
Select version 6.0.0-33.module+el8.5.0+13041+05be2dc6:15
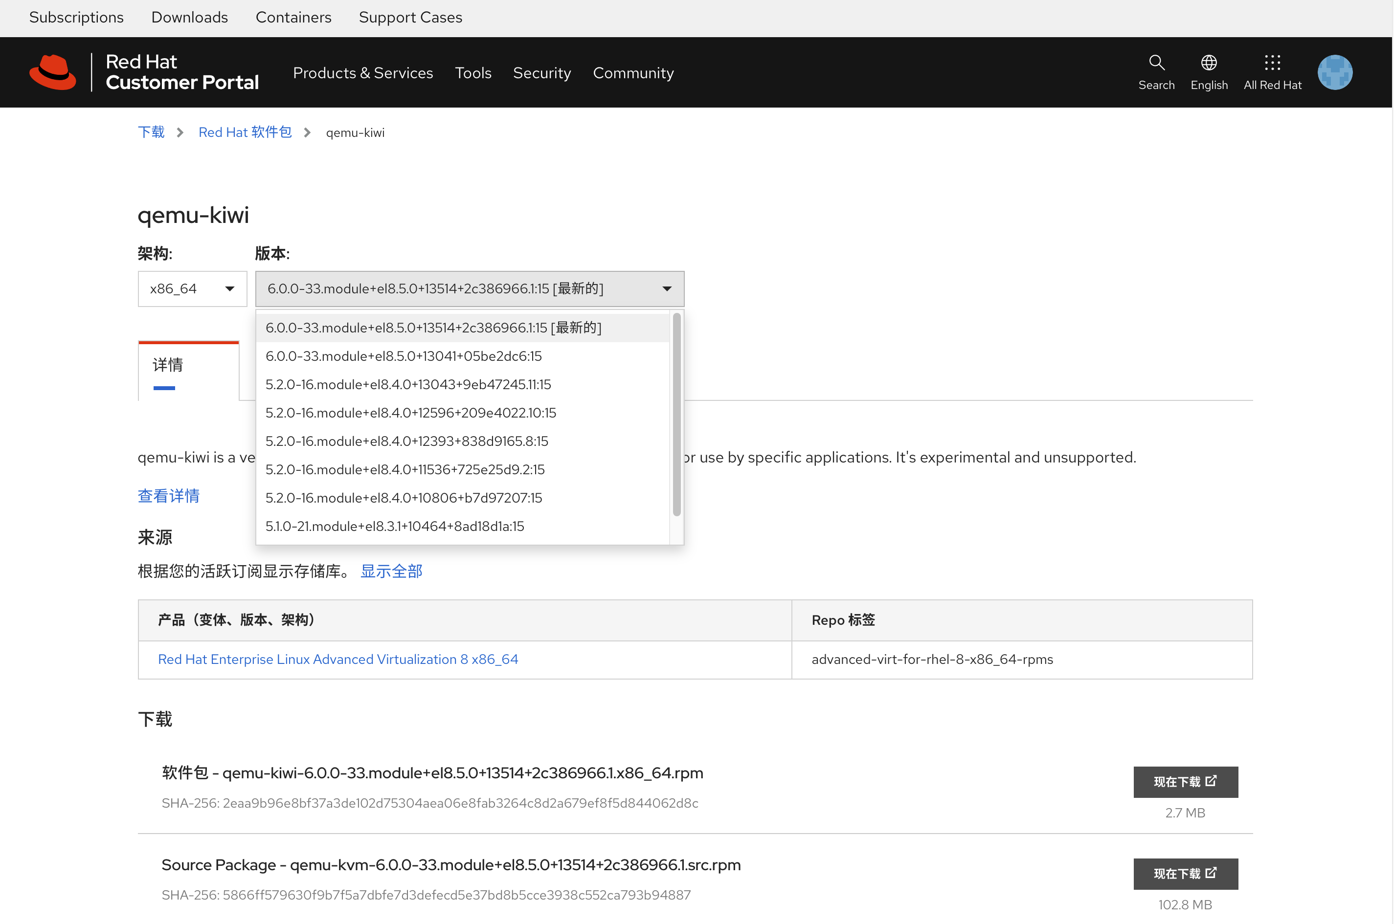click(404, 356)
